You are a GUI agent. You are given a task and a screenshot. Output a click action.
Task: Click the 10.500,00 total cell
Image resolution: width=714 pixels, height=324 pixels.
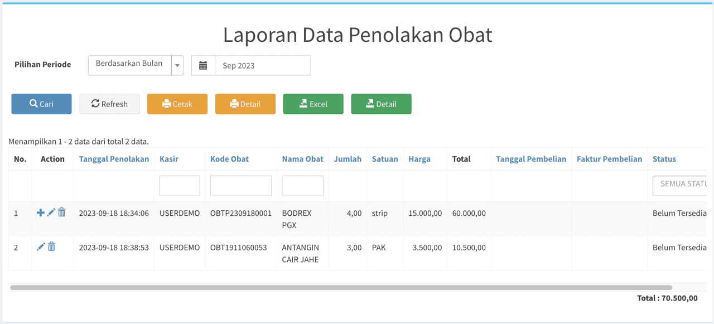(x=469, y=247)
